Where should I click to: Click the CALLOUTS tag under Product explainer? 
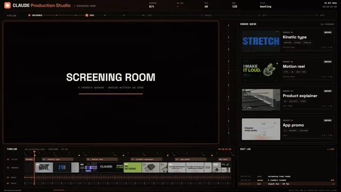[293, 101]
